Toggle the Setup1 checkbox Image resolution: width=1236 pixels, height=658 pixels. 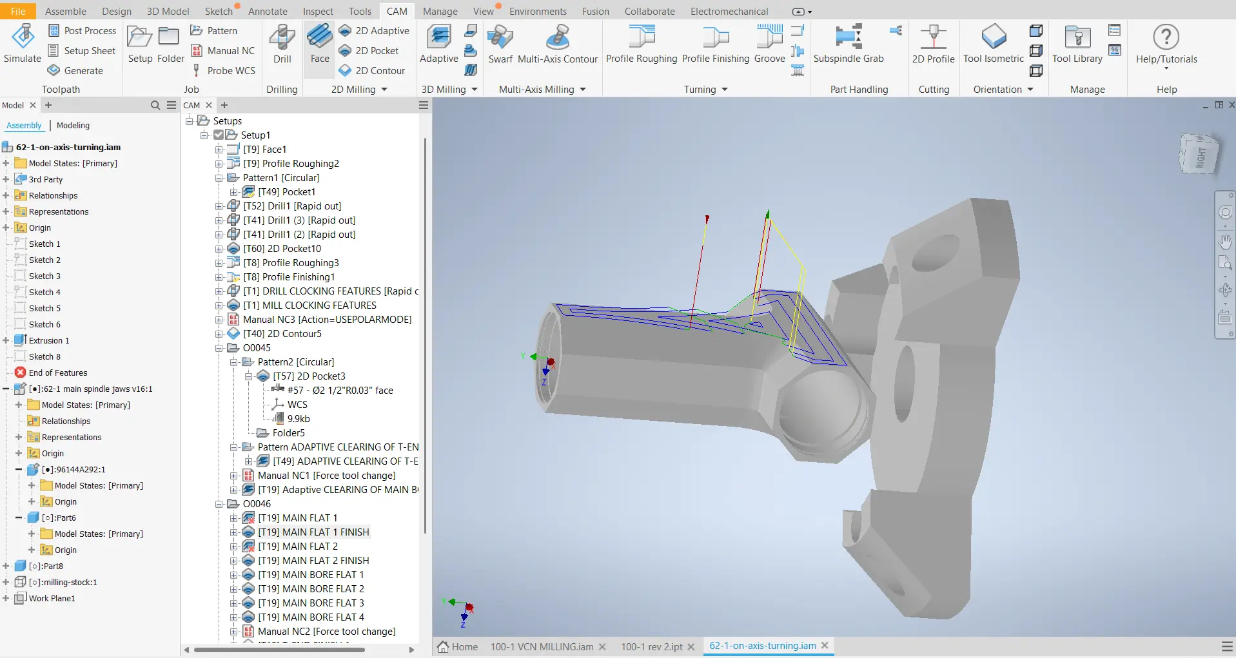(219, 135)
